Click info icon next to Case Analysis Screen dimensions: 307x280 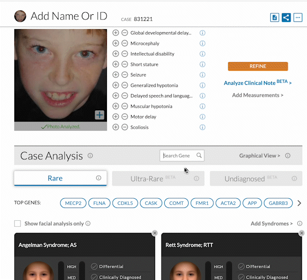click(x=90, y=156)
